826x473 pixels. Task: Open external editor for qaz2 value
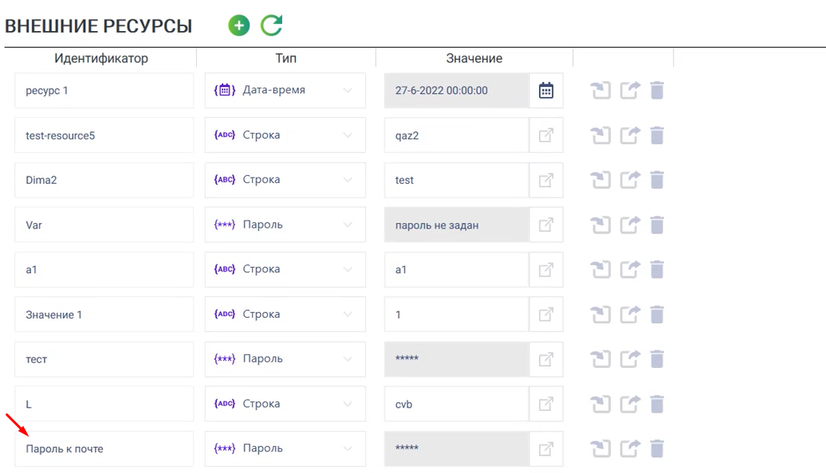tap(546, 135)
